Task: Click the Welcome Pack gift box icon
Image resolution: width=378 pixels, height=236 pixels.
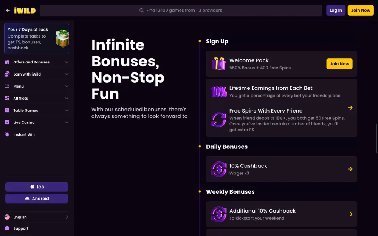Action: (x=218, y=63)
